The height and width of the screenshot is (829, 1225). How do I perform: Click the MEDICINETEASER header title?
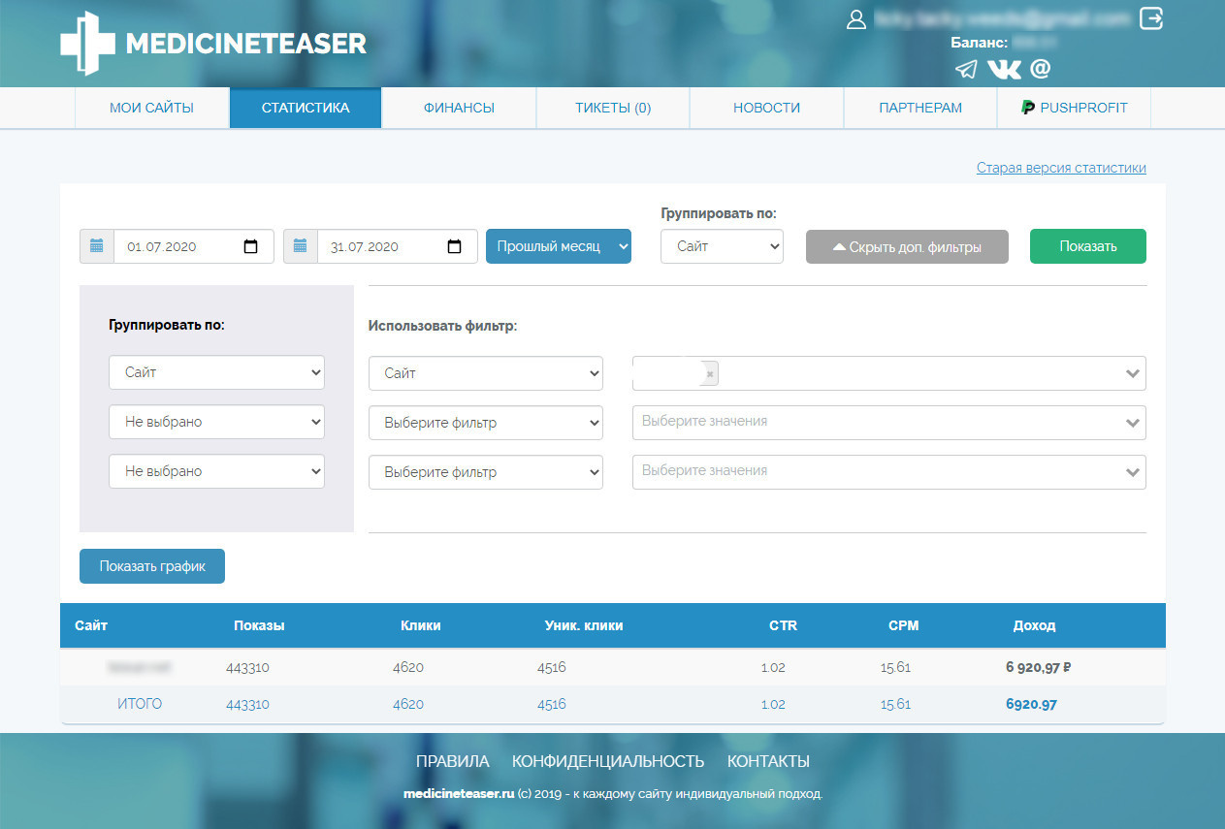246,44
